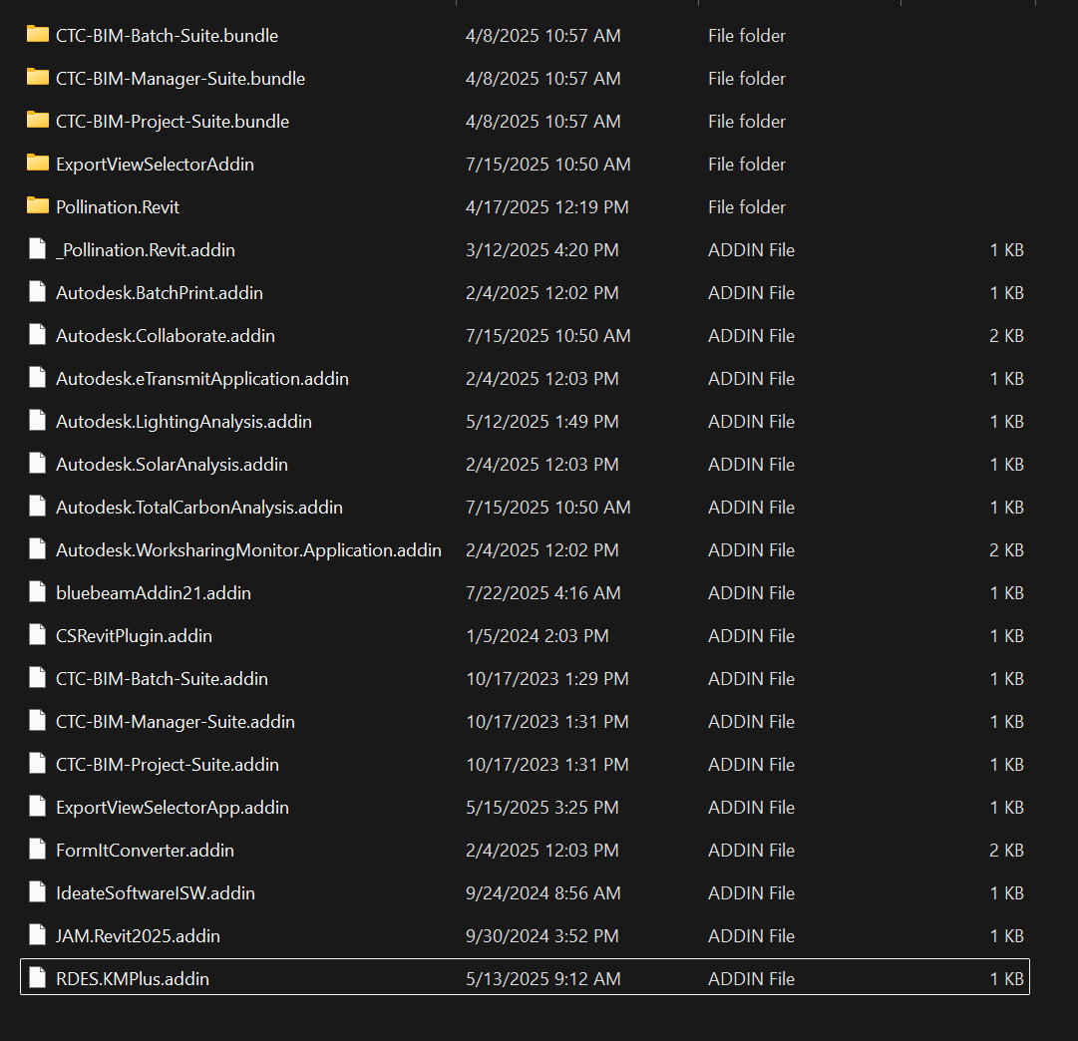
Task: Click the CTC-BIM-Project-Suite.addin file icon
Action: pyautogui.click(x=38, y=763)
